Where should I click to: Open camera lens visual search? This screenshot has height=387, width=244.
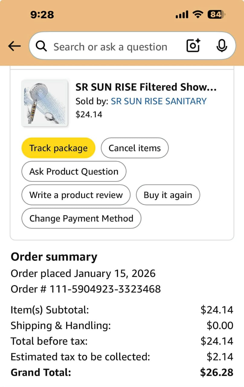click(193, 46)
